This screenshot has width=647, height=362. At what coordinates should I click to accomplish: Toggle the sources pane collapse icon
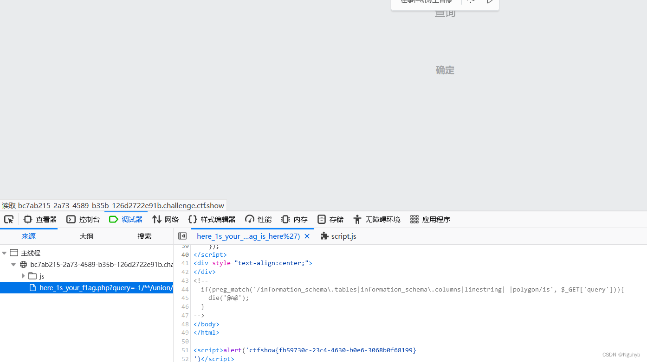click(182, 236)
